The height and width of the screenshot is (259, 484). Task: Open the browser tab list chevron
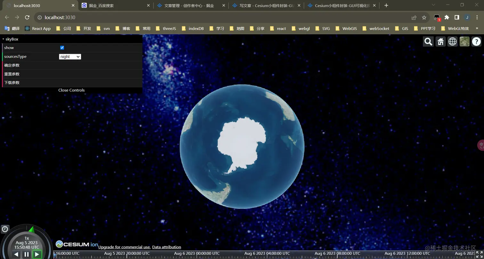(433, 5)
